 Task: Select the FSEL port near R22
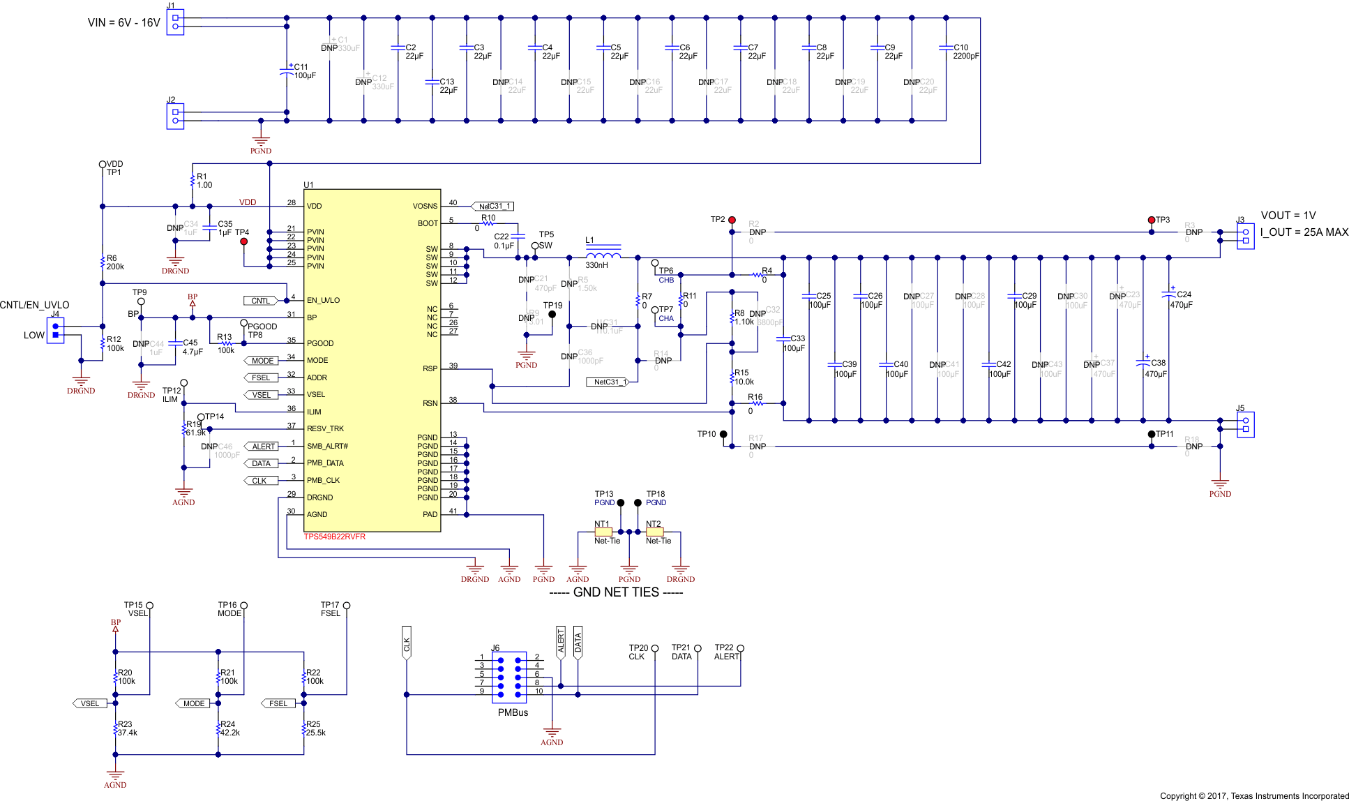[278, 703]
